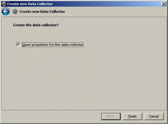Uncheck Open properties for this data collector

coord(18,45)
